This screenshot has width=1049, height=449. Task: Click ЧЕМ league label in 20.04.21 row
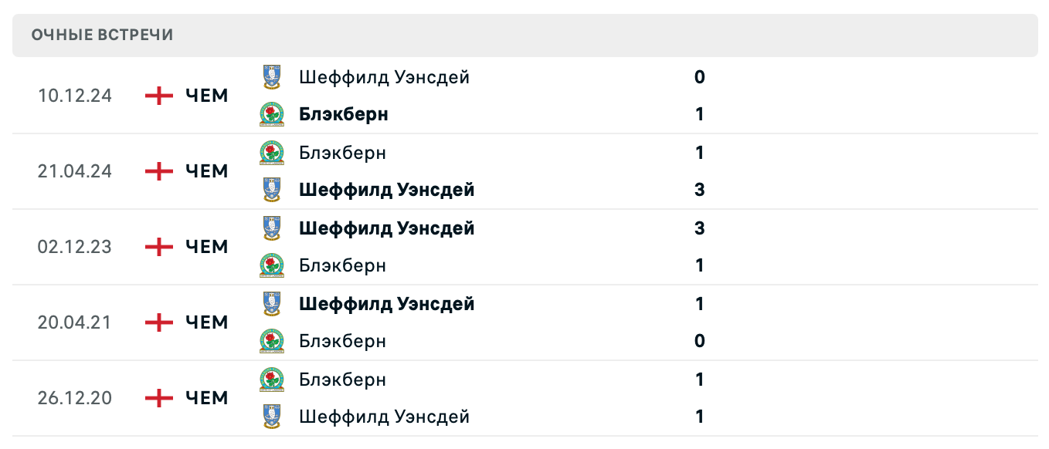207,322
